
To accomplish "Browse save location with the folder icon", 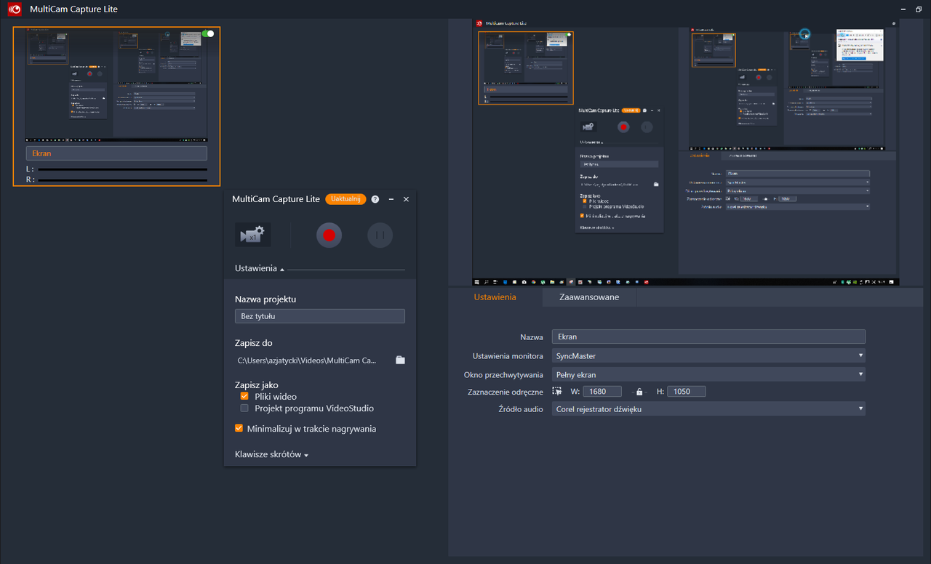I will click(x=400, y=360).
